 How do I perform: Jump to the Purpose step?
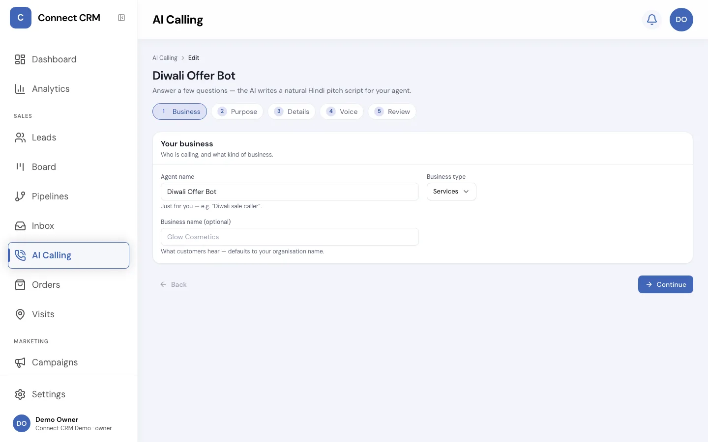click(x=237, y=111)
